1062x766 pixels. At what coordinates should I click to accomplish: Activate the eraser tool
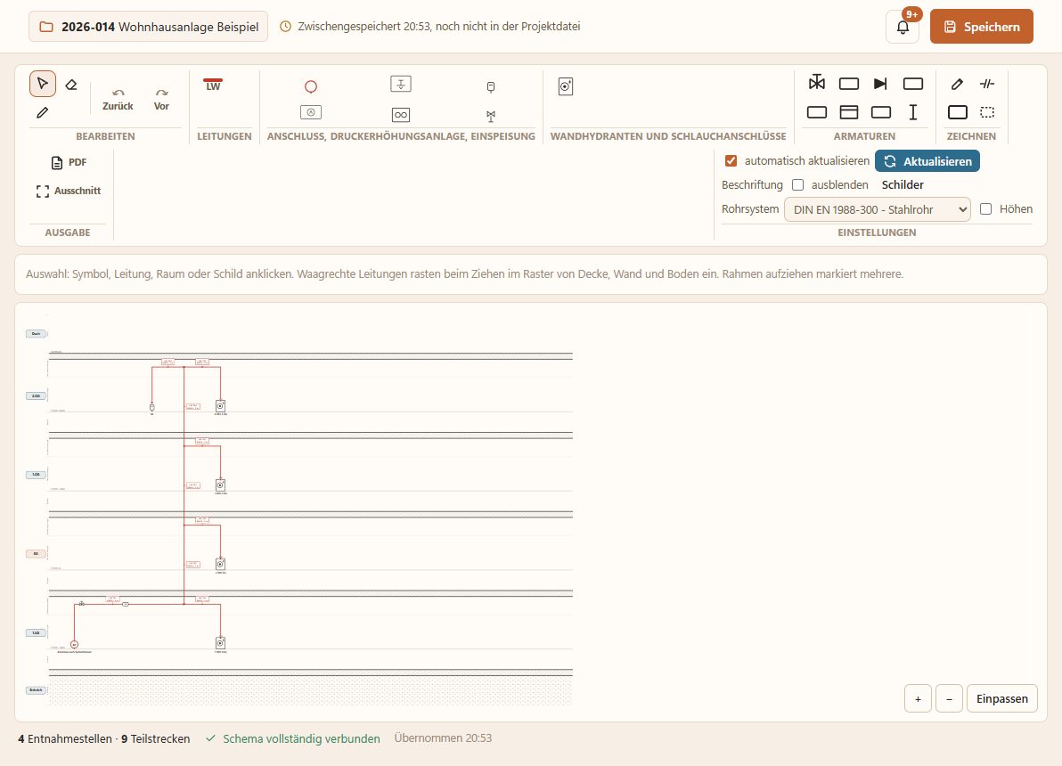coord(71,85)
